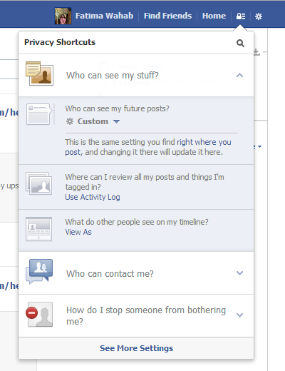Open small blue dropdown arrow right of panel

(x=259, y=146)
